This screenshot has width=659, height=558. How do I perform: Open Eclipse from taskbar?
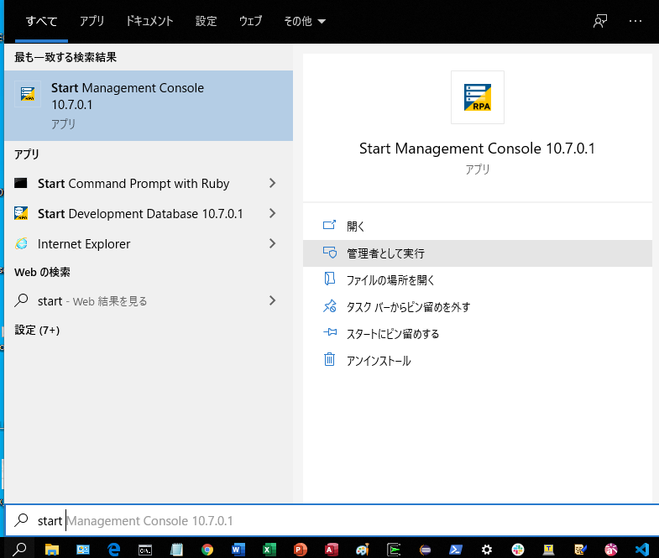[425, 549]
